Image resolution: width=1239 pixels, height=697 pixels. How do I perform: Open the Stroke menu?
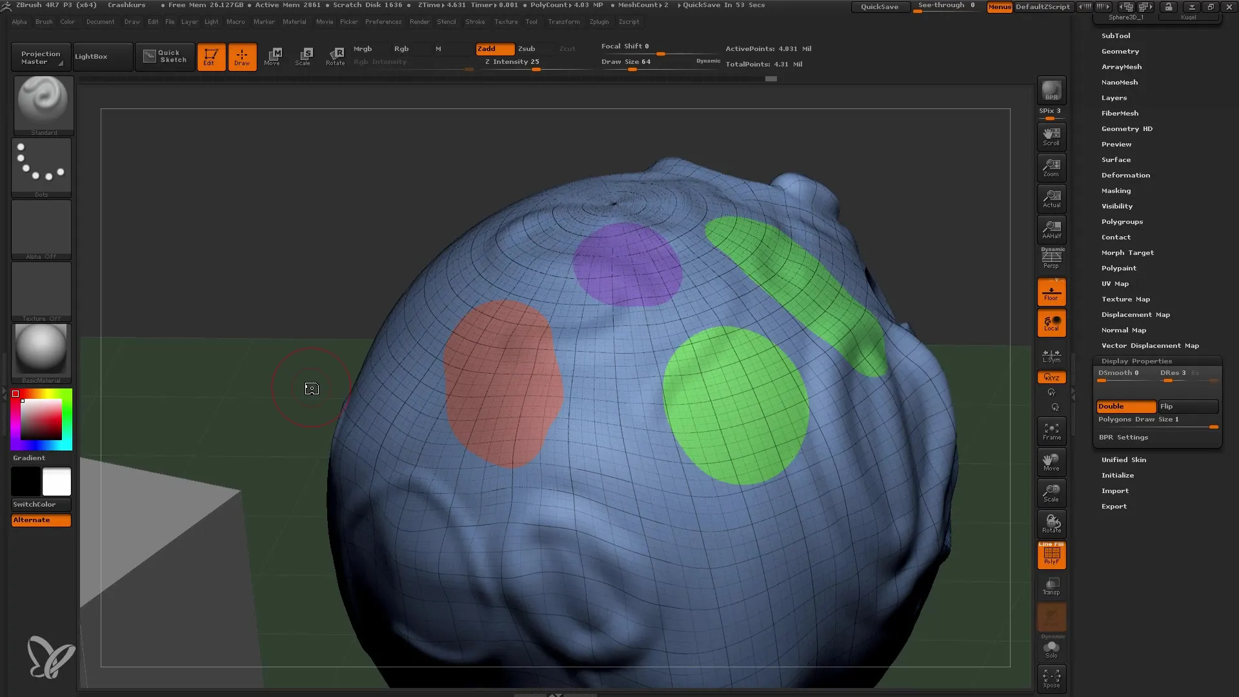[x=475, y=22]
